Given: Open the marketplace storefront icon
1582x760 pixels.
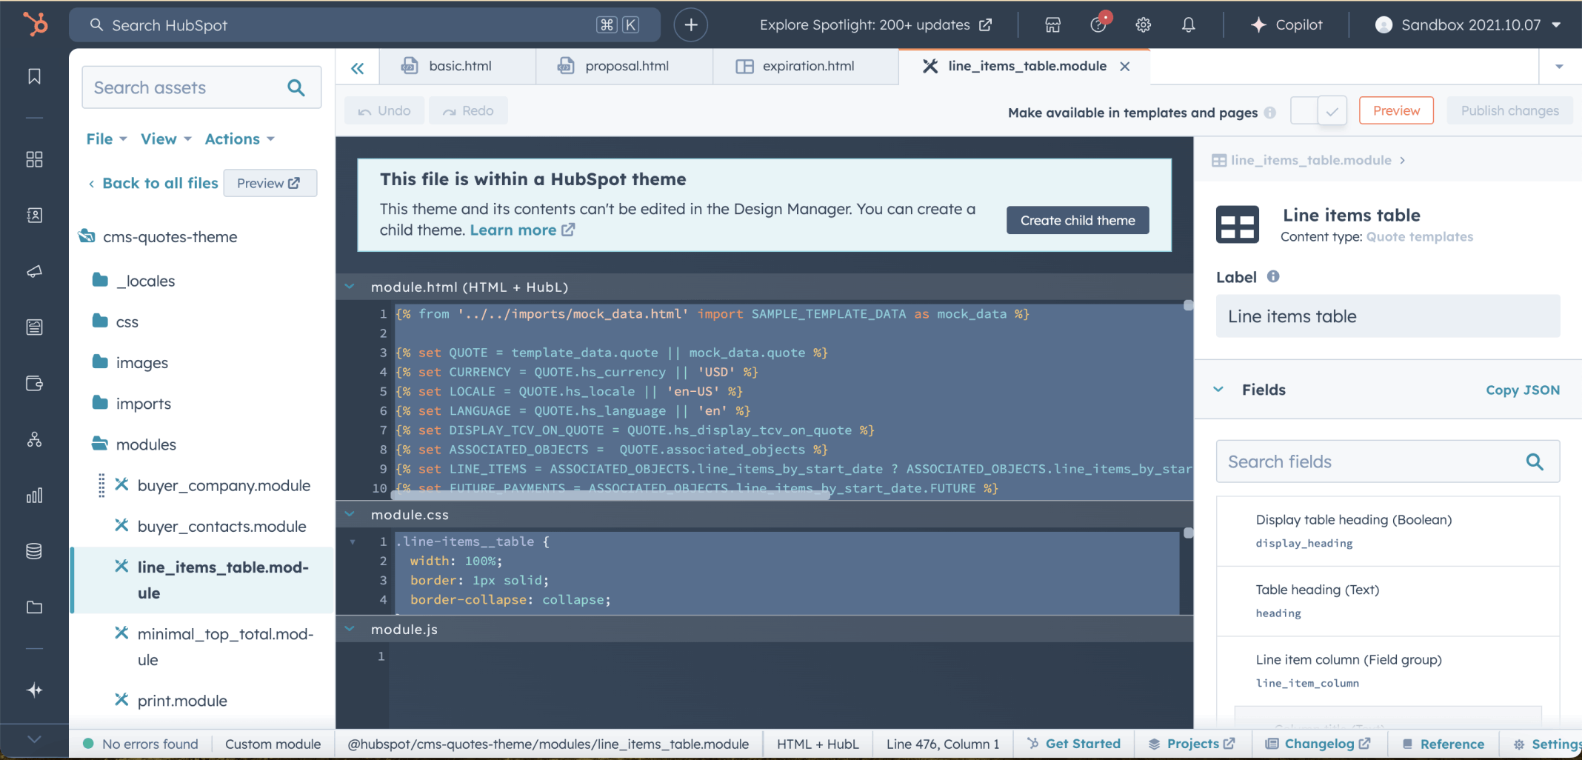Looking at the screenshot, I should click(1052, 25).
